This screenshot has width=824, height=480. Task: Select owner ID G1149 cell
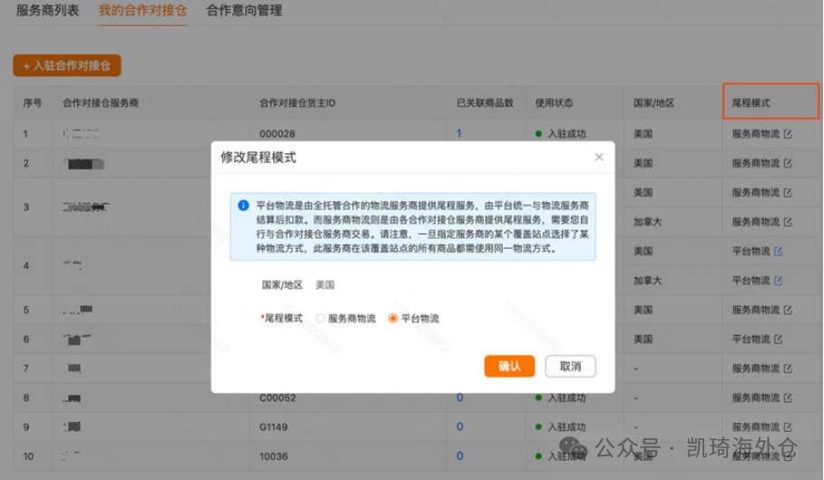click(273, 427)
